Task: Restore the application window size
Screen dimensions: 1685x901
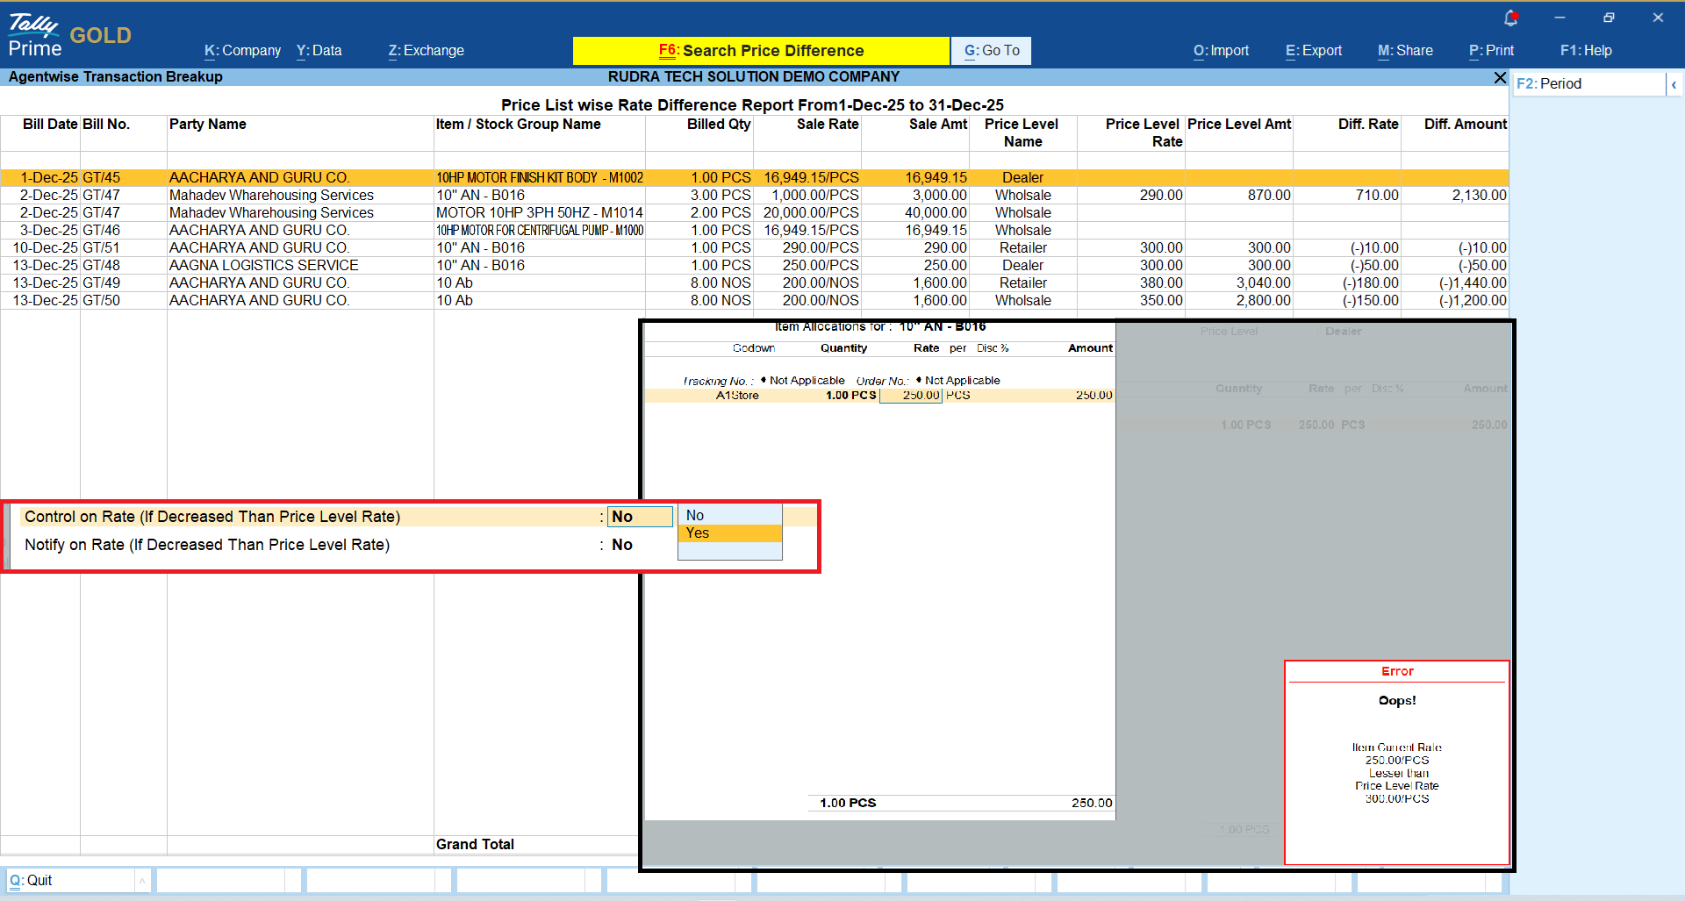Action: 1609,18
